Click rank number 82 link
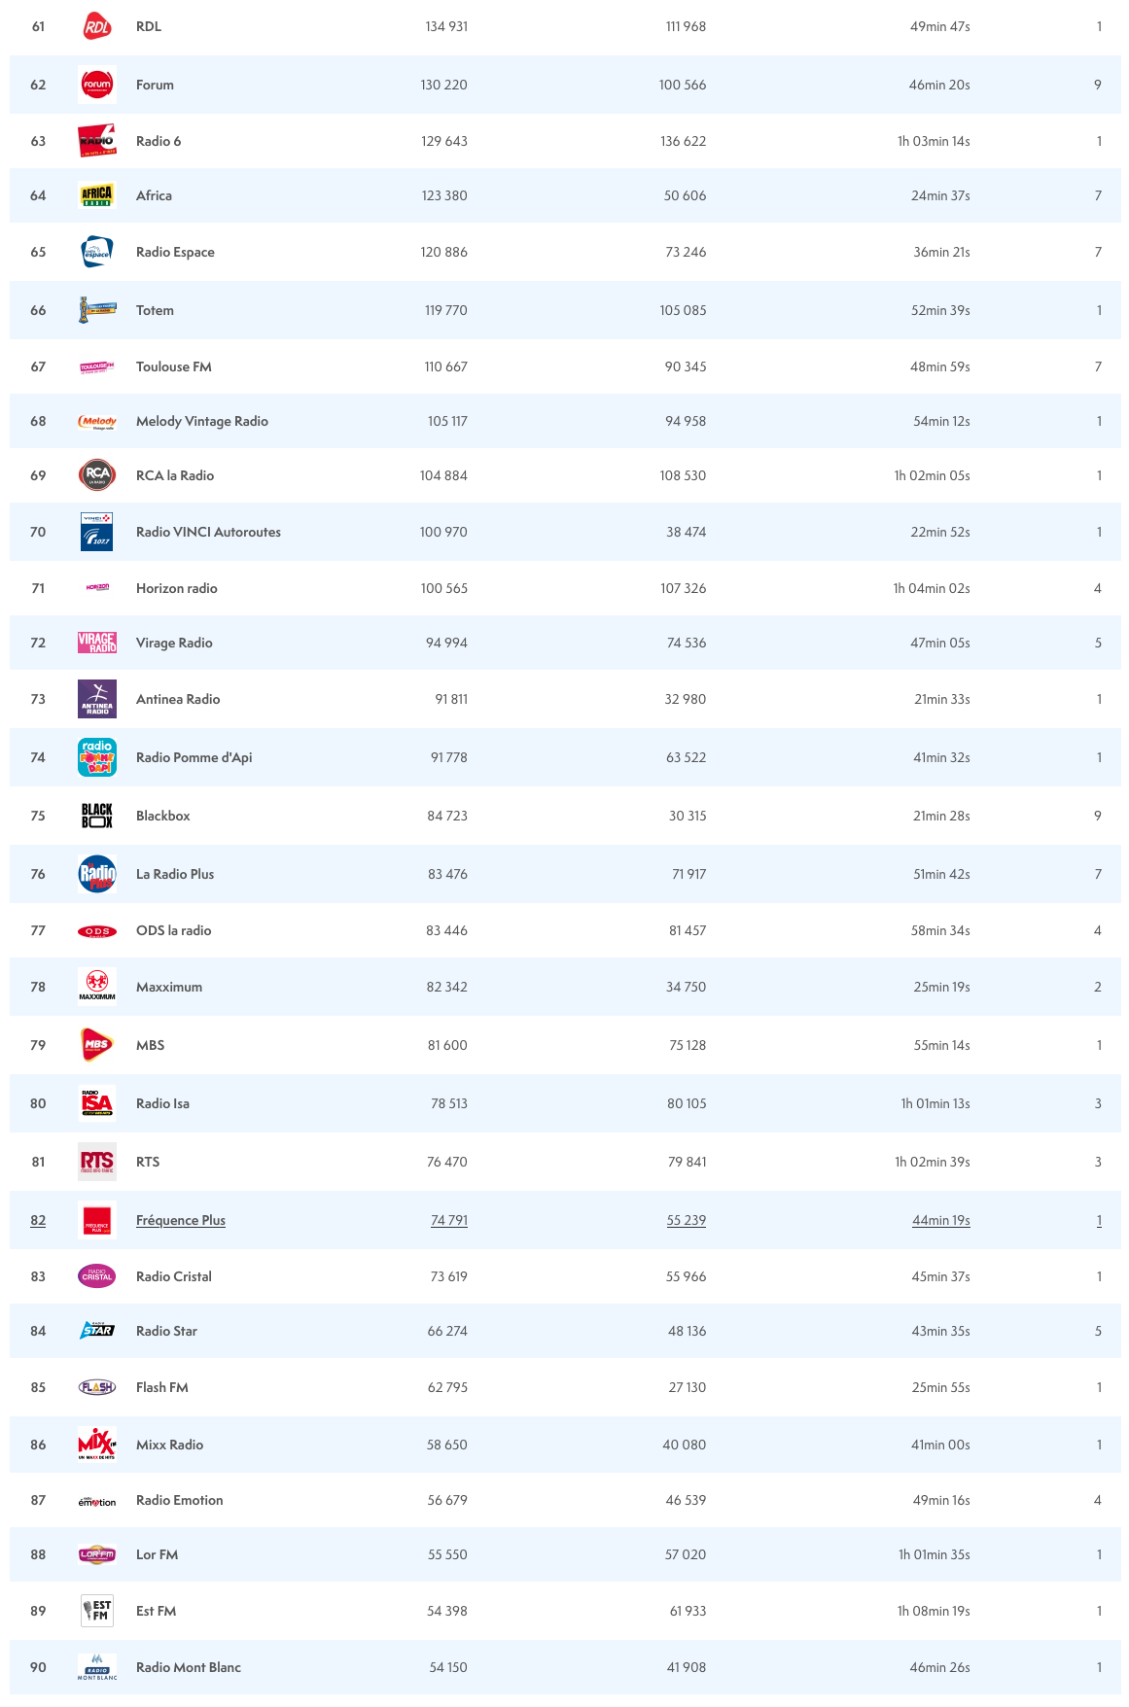Image resolution: width=1129 pixels, height=1707 pixels. [38, 1220]
